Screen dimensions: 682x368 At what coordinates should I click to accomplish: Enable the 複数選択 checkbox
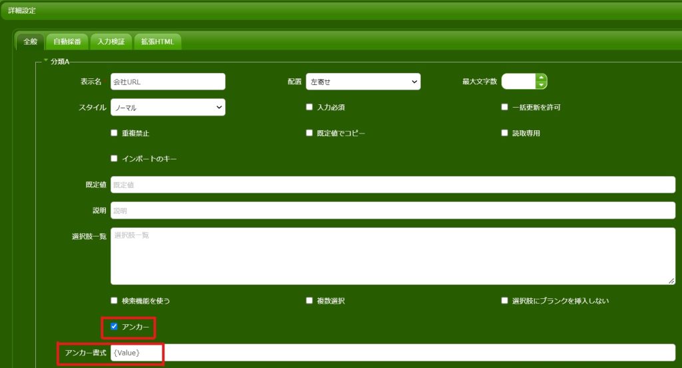click(x=309, y=300)
